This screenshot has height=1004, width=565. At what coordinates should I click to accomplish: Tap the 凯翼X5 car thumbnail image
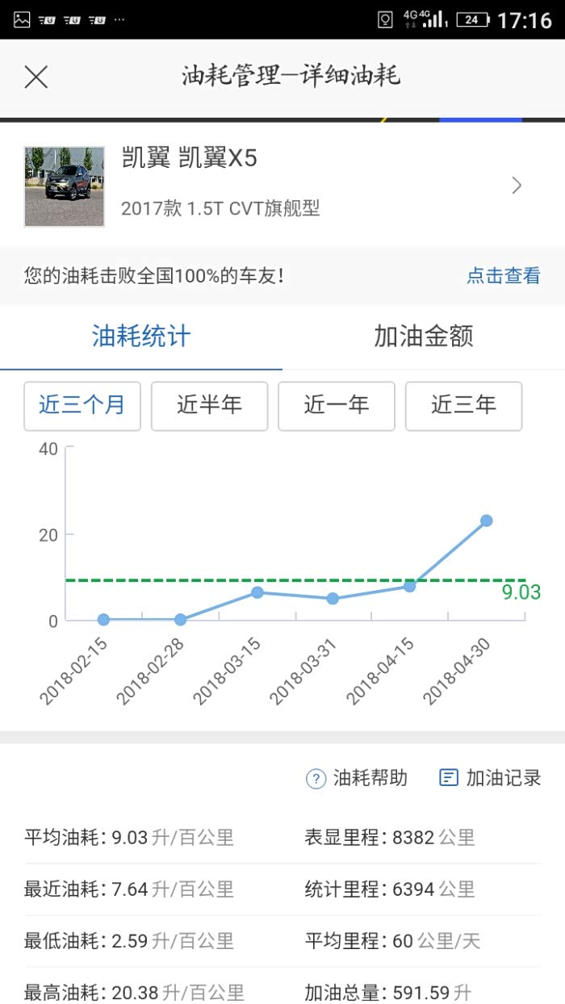click(x=65, y=186)
